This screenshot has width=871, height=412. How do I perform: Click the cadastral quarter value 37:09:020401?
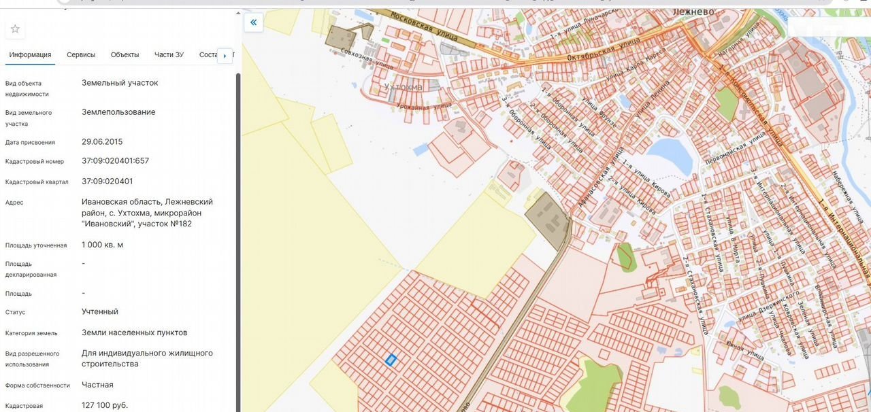click(107, 182)
